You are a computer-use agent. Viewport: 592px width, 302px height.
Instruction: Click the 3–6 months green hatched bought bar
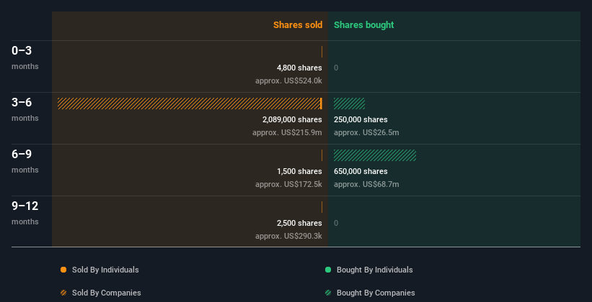349,104
